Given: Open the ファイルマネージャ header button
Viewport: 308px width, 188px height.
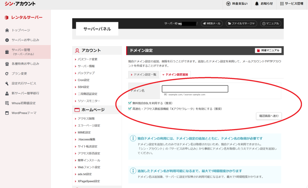Looking at the screenshot, I should pos(241,23).
